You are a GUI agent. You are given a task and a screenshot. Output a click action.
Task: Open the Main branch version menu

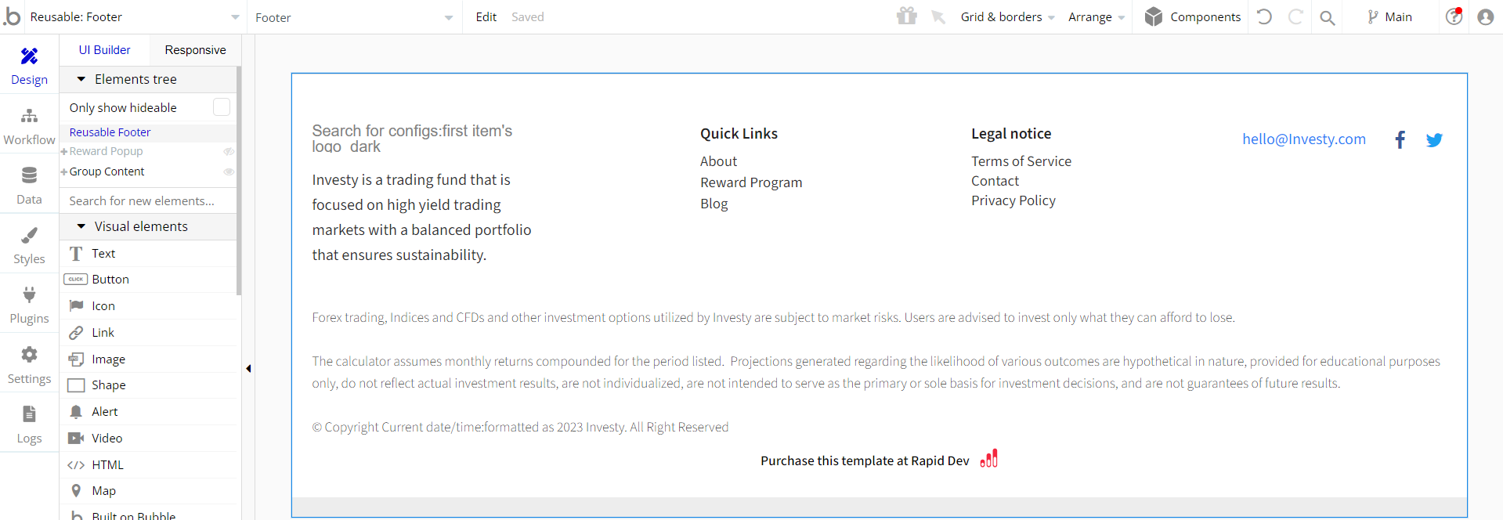[1389, 16]
